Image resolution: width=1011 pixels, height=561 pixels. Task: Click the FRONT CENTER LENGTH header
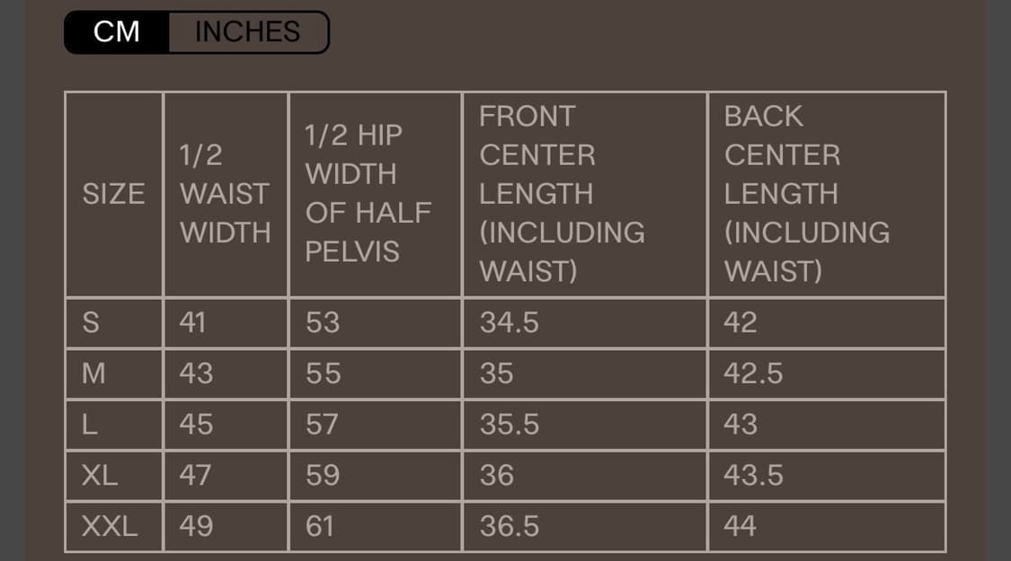tap(562, 192)
